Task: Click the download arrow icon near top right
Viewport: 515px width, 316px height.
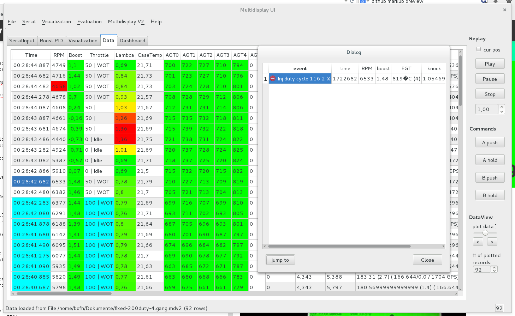Action: click(495, 2)
